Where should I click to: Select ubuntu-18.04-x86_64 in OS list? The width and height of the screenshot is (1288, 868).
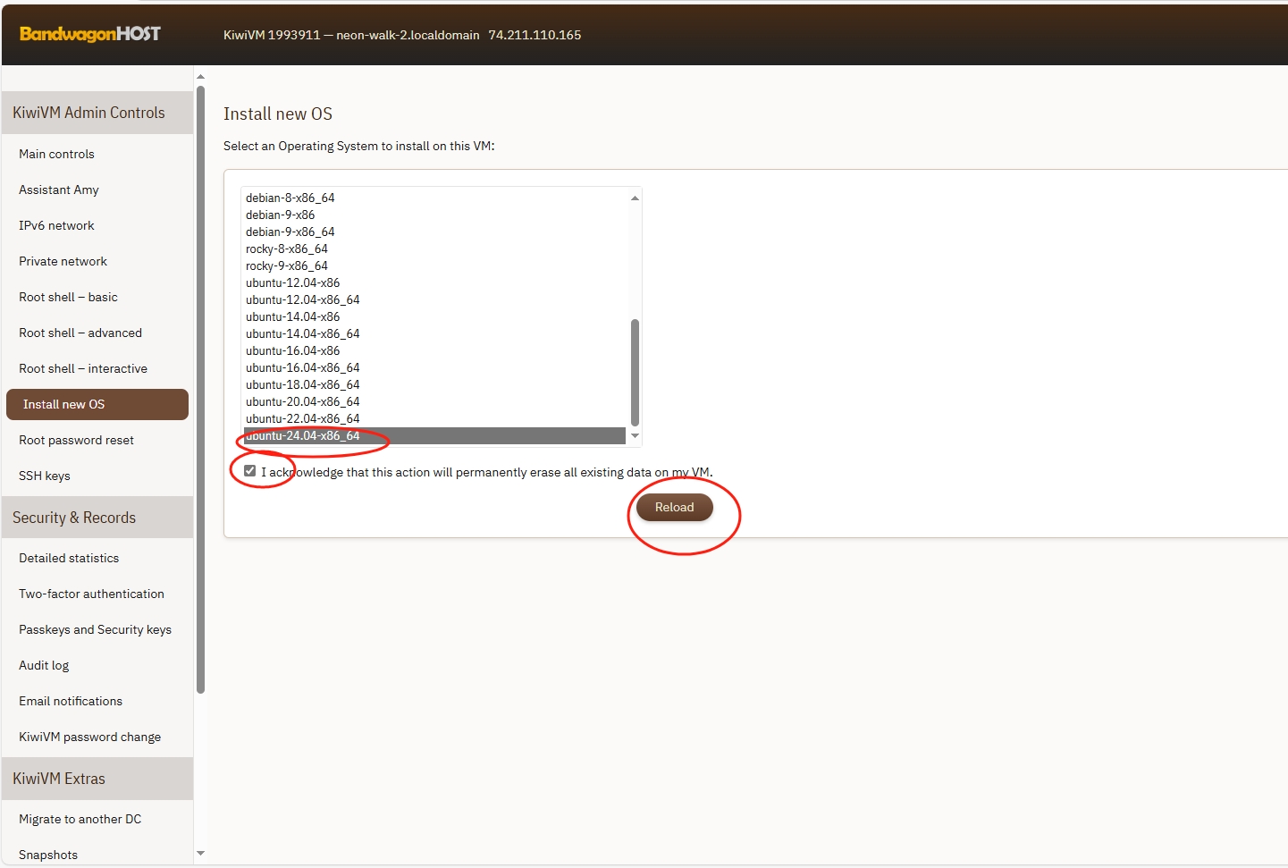click(x=434, y=384)
